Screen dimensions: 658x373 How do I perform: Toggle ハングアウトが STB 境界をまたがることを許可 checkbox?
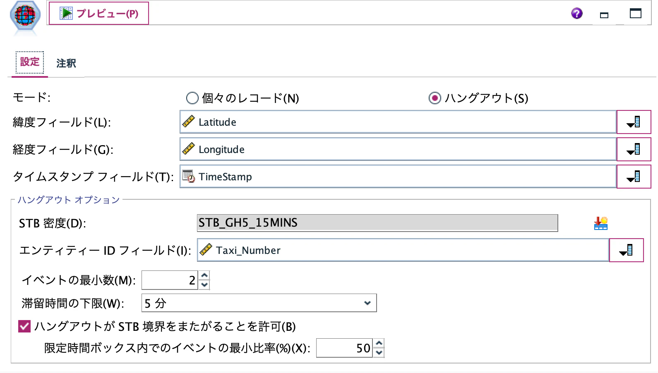click(24, 326)
